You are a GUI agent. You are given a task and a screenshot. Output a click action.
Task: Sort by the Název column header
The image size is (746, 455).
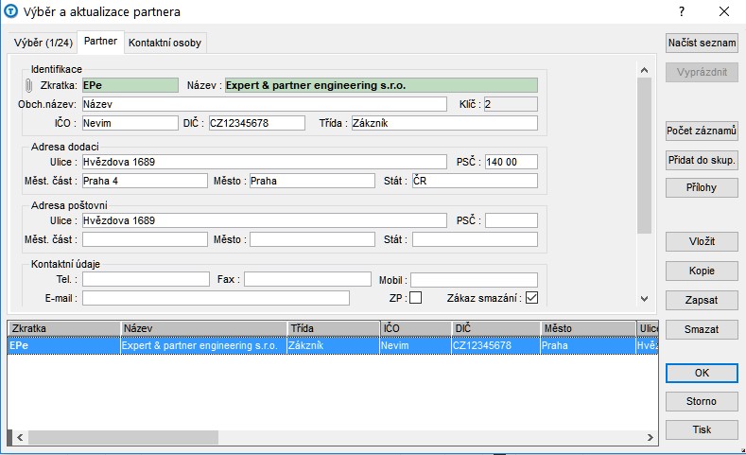(x=203, y=328)
